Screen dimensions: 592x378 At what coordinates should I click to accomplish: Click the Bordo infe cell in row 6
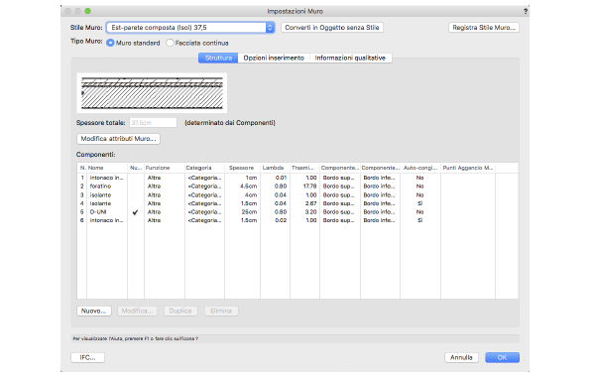point(379,220)
